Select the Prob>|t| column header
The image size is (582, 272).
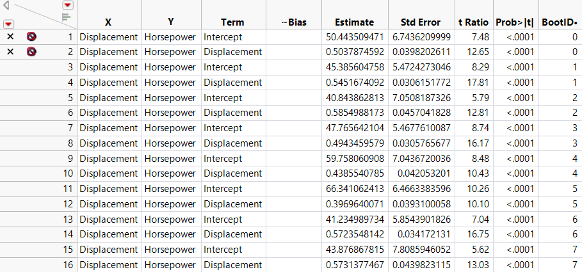pos(515,22)
